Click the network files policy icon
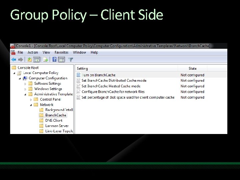 coord(79,92)
